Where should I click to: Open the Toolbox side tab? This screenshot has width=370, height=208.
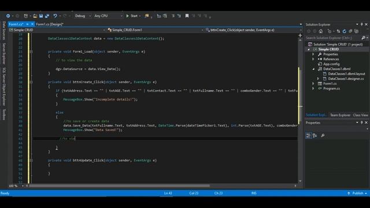pos(4,114)
